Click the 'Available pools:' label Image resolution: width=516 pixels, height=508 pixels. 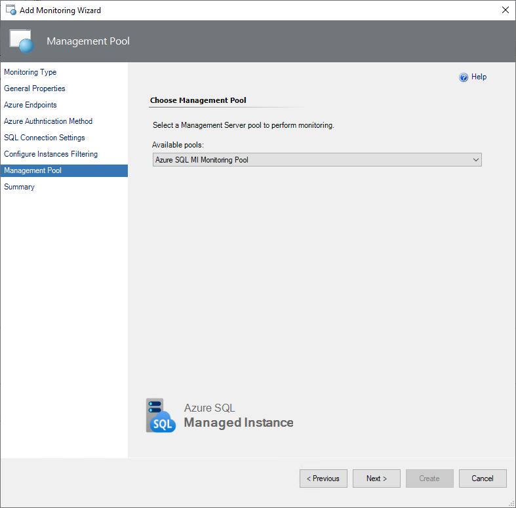click(178, 145)
